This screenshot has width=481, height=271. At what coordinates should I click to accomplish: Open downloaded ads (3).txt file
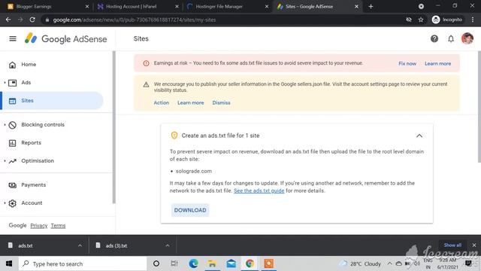point(116,246)
